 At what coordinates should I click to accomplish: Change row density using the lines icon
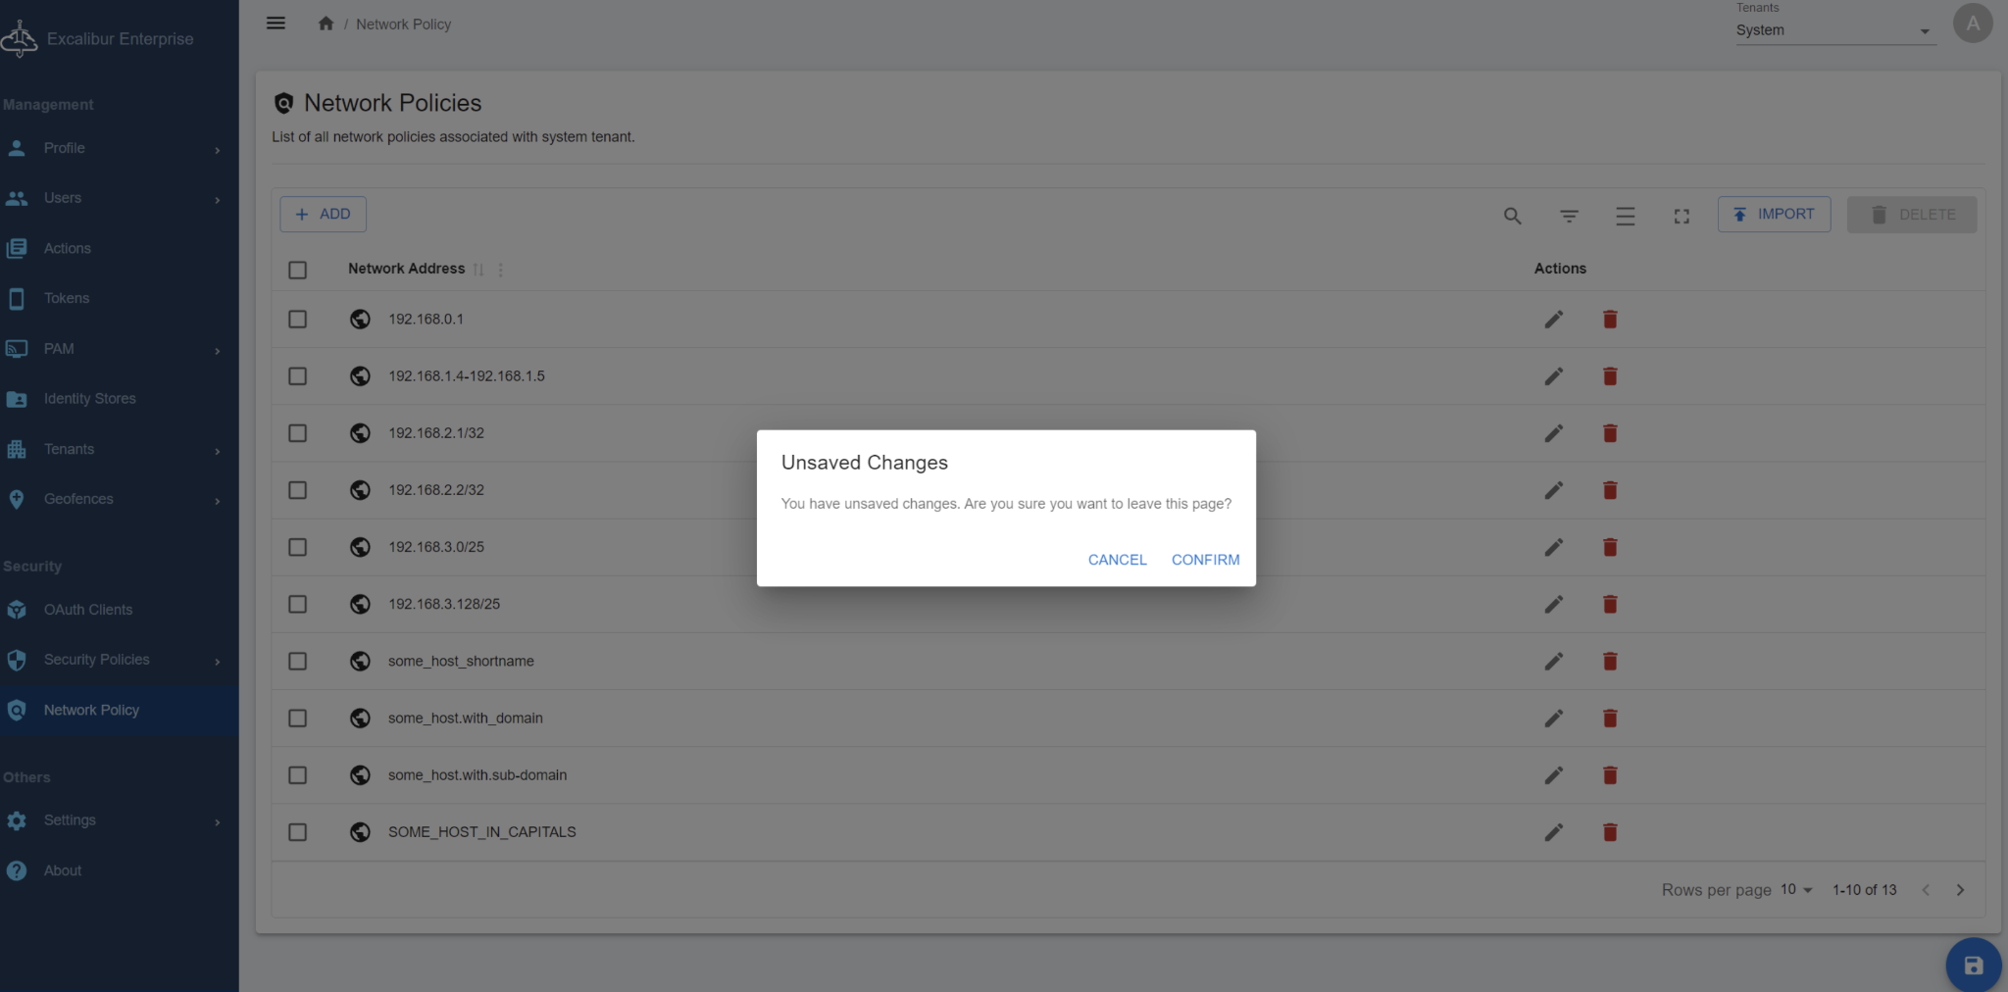pyautogui.click(x=1626, y=216)
